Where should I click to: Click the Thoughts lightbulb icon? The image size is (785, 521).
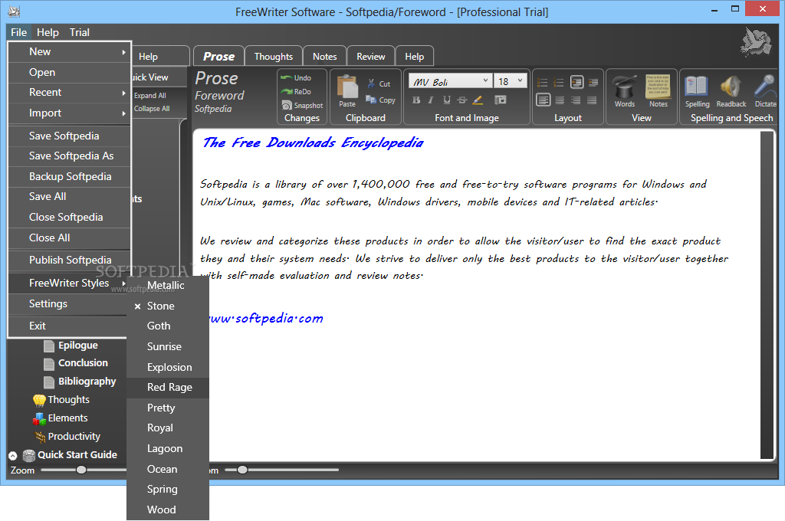coord(39,401)
